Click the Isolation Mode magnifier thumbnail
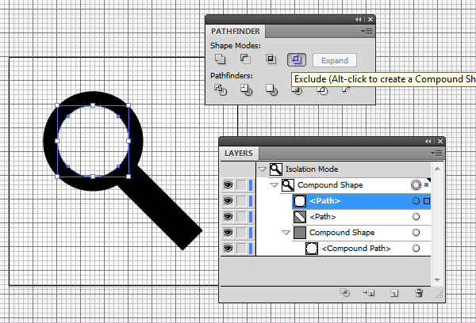 click(276, 169)
